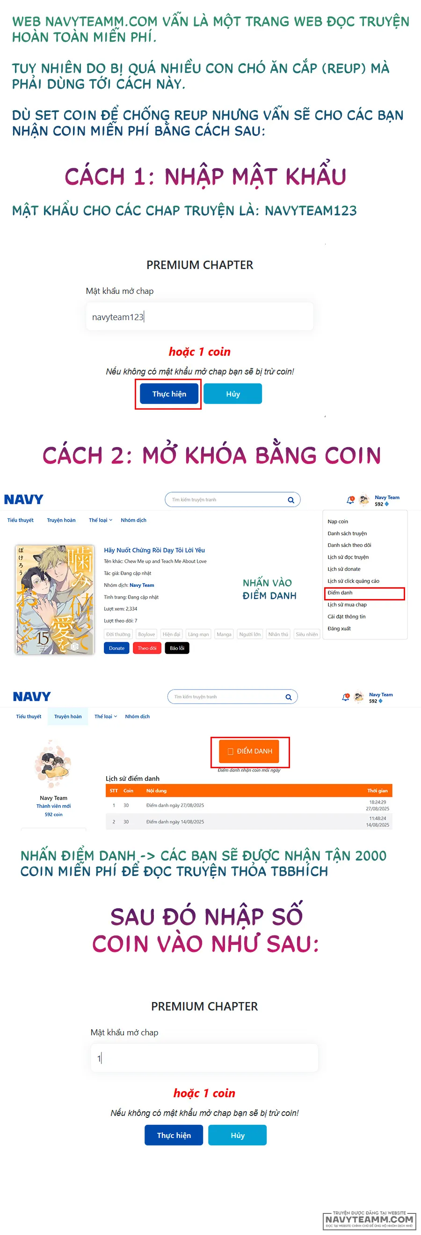421x1235 pixels.
Task: Click the password field containing navyteam123
Action: pyautogui.click(x=199, y=317)
